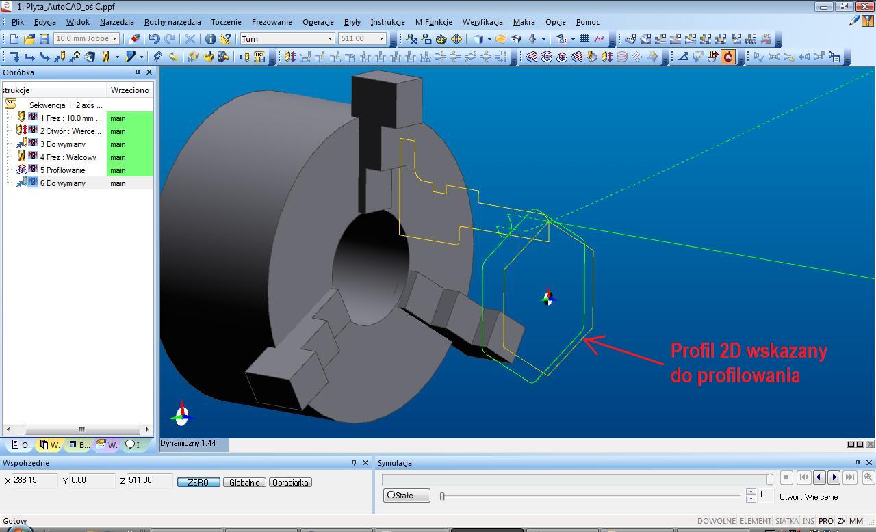This screenshot has height=532, width=876.
Task: Click the red layered roughing icon
Action: pos(531,57)
